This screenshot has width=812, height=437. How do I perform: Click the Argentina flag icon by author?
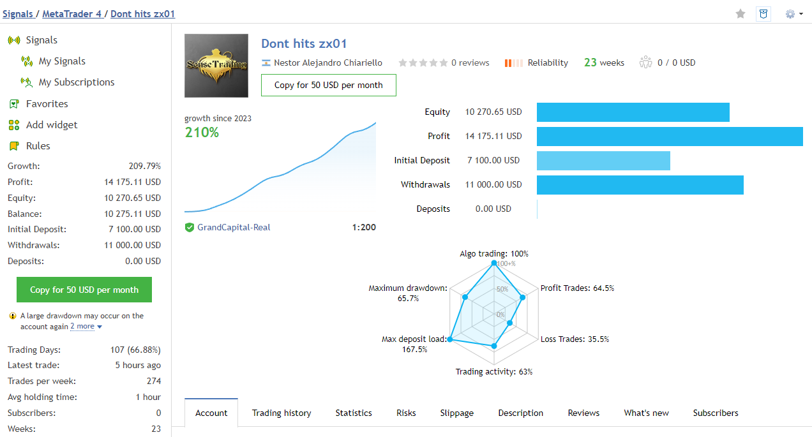click(x=266, y=63)
